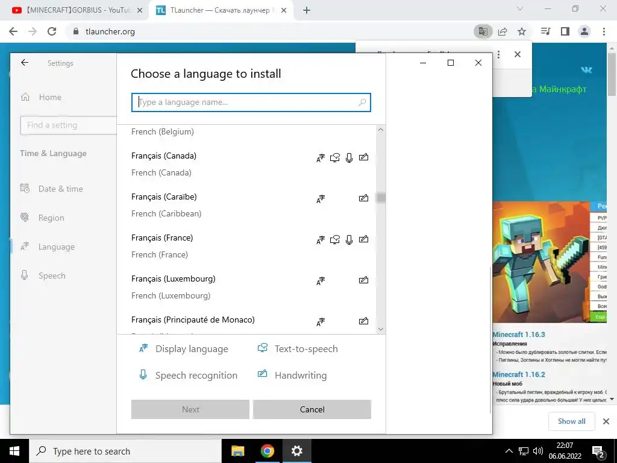Click display language icon for Français (Canada)
The width and height of the screenshot is (617, 463).
(x=321, y=158)
